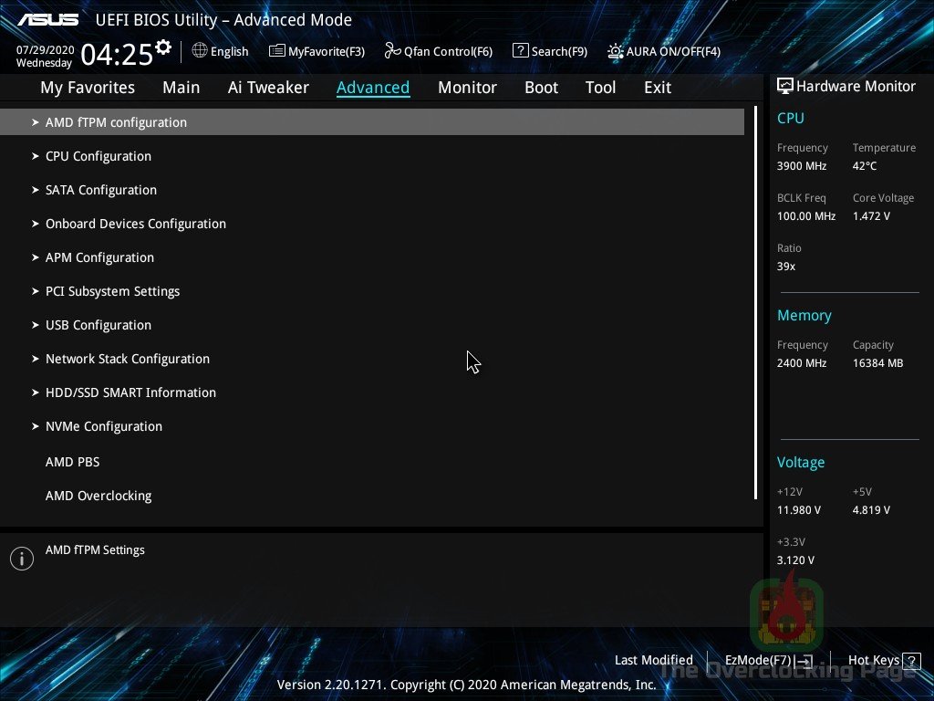Open the language selector globe icon

click(x=200, y=51)
